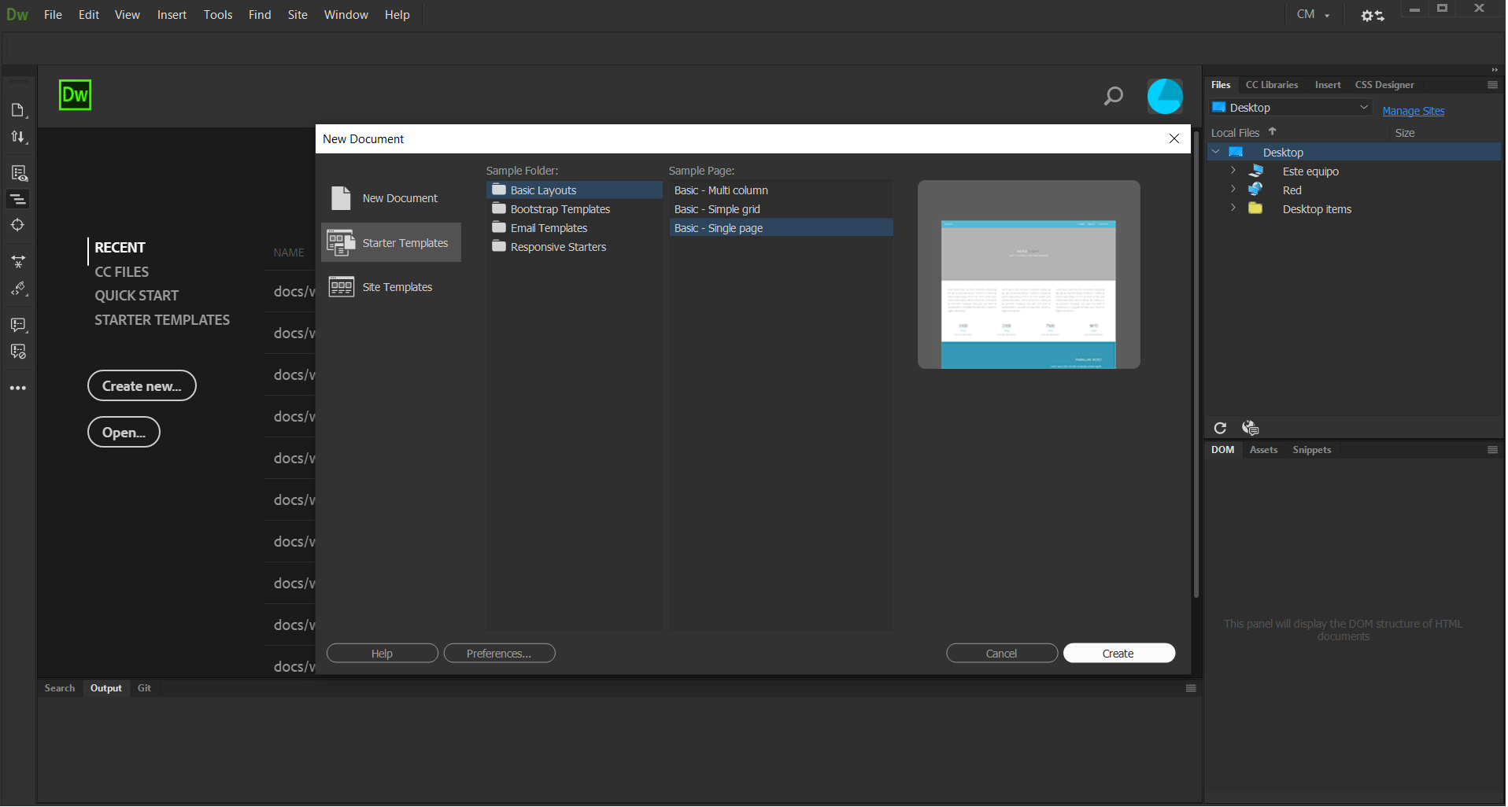This screenshot has width=1508, height=807.
Task: Click the Format Source Code icon
Action: click(x=18, y=289)
